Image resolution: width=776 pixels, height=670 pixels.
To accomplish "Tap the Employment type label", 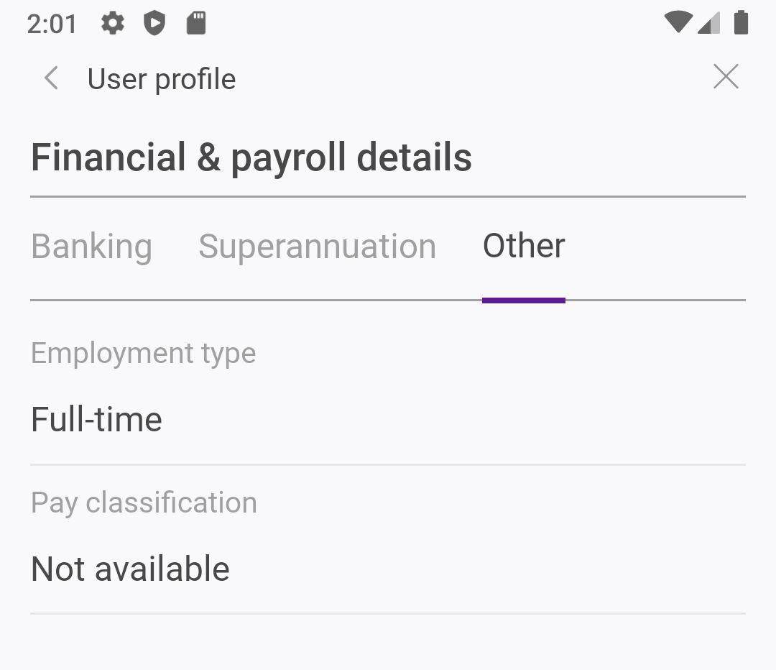I will pyautogui.click(x=143, y=353).
